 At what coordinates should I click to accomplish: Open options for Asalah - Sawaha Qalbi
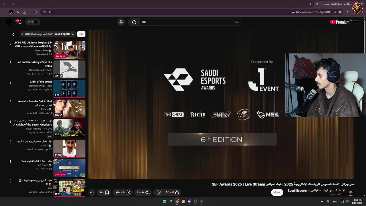10,102
